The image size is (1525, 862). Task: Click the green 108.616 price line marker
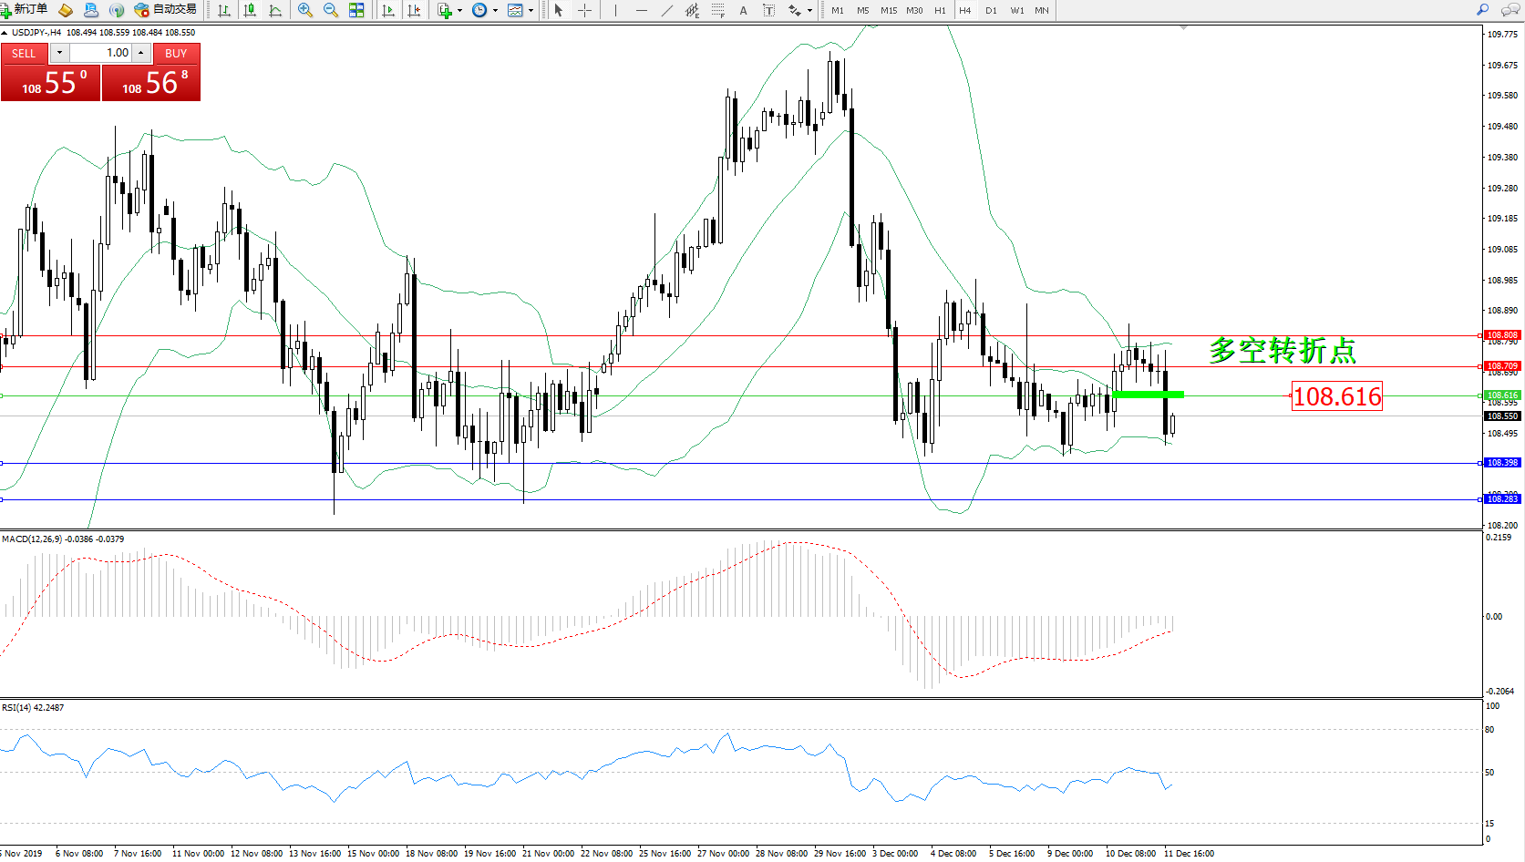pos(1148,395)
